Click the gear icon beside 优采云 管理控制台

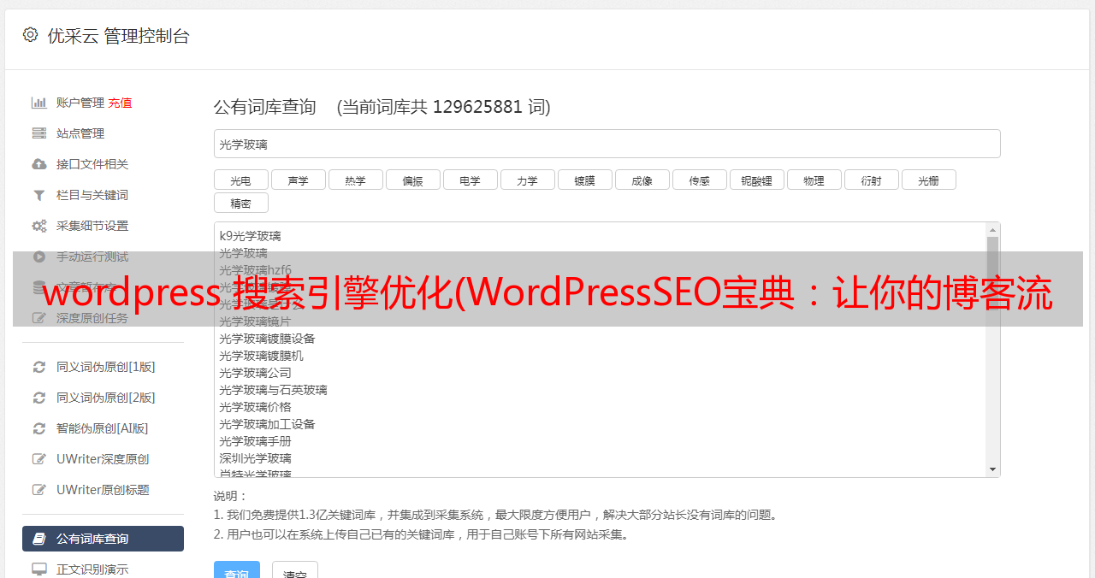pos(31,35)
